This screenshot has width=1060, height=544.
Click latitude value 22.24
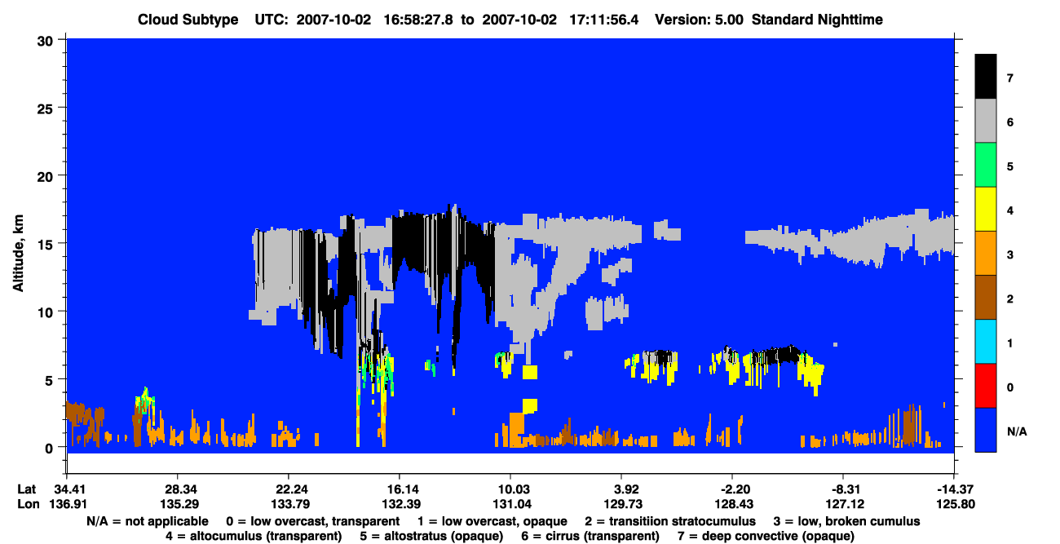point(288,489)
